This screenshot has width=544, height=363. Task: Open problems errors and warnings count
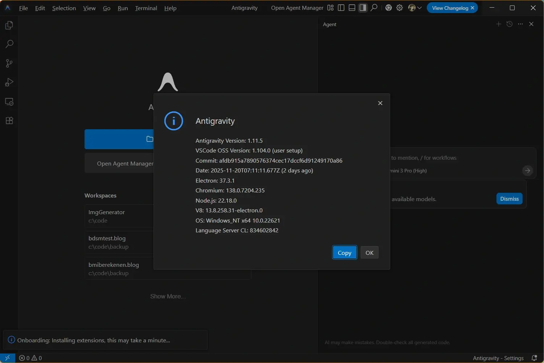[x=30, y=358]
